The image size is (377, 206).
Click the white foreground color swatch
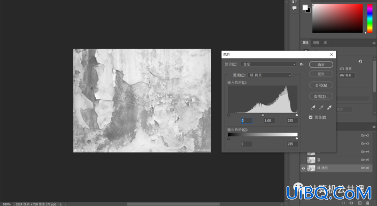(305, 7)
